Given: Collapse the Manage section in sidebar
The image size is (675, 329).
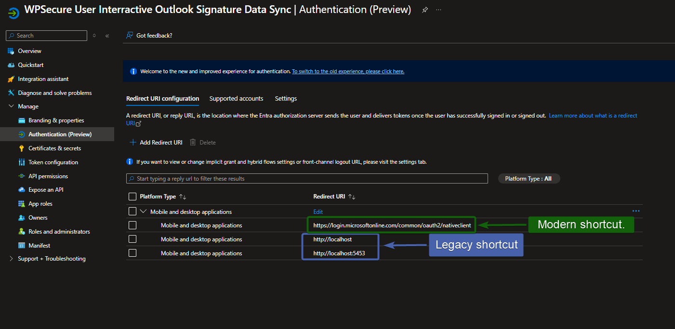Looking at the screenshot, I should click(11, 106).
